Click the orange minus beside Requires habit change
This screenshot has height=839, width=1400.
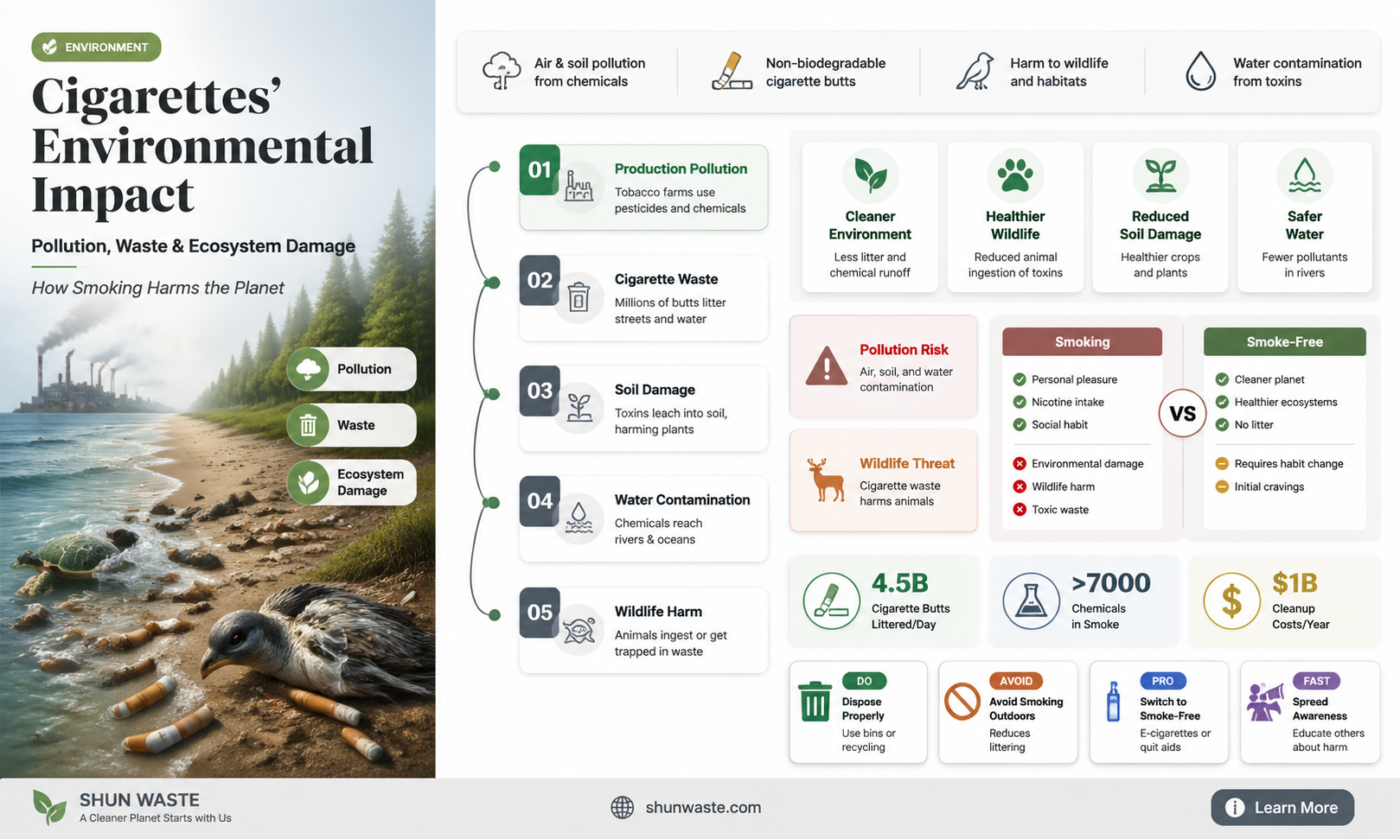[1222, 464]
